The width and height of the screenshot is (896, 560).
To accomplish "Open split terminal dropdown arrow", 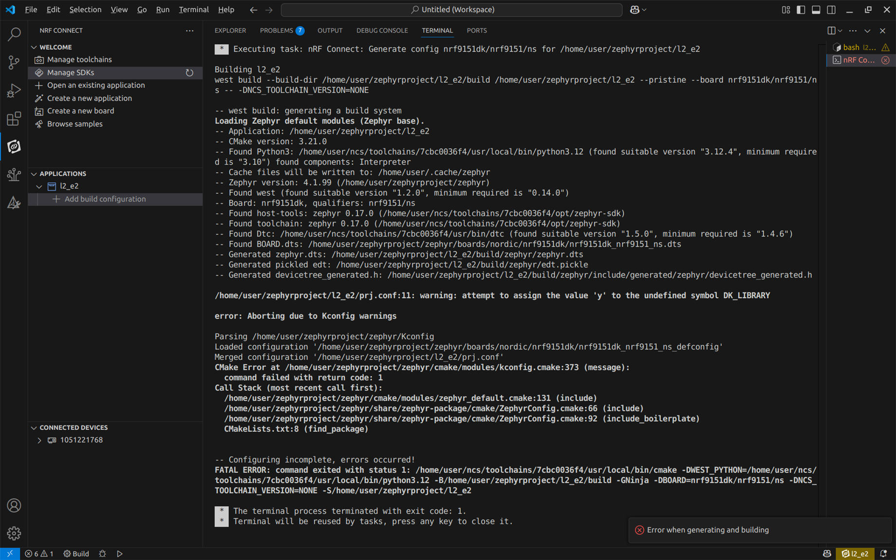I will [840, 30].
